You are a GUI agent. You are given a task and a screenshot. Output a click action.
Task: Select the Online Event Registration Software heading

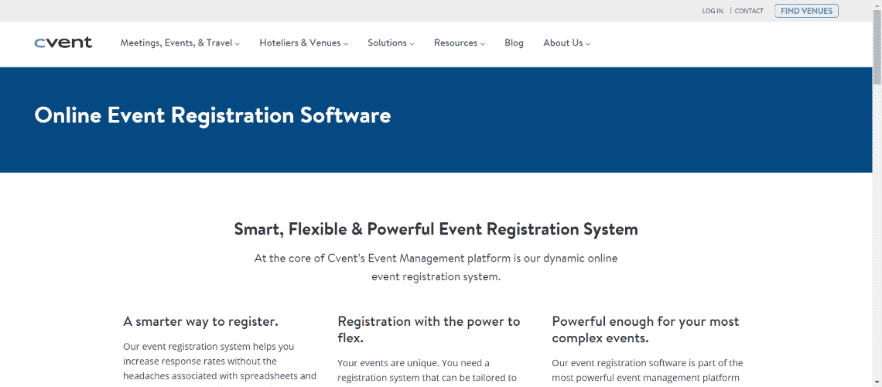[213, 115]
